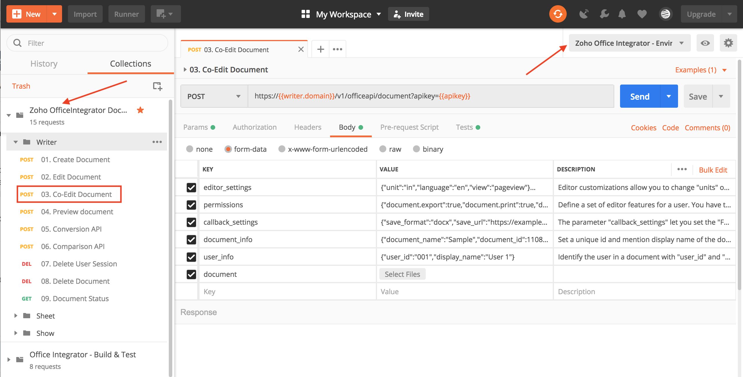Click the heart icon in header
The image size is (743, 377).
point(642,14)
